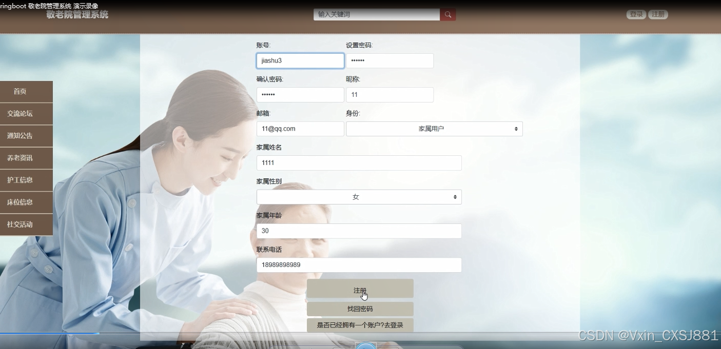721x349 pixels.
Task: Open the 注册 link in header
Action: [x=658, y=14]
